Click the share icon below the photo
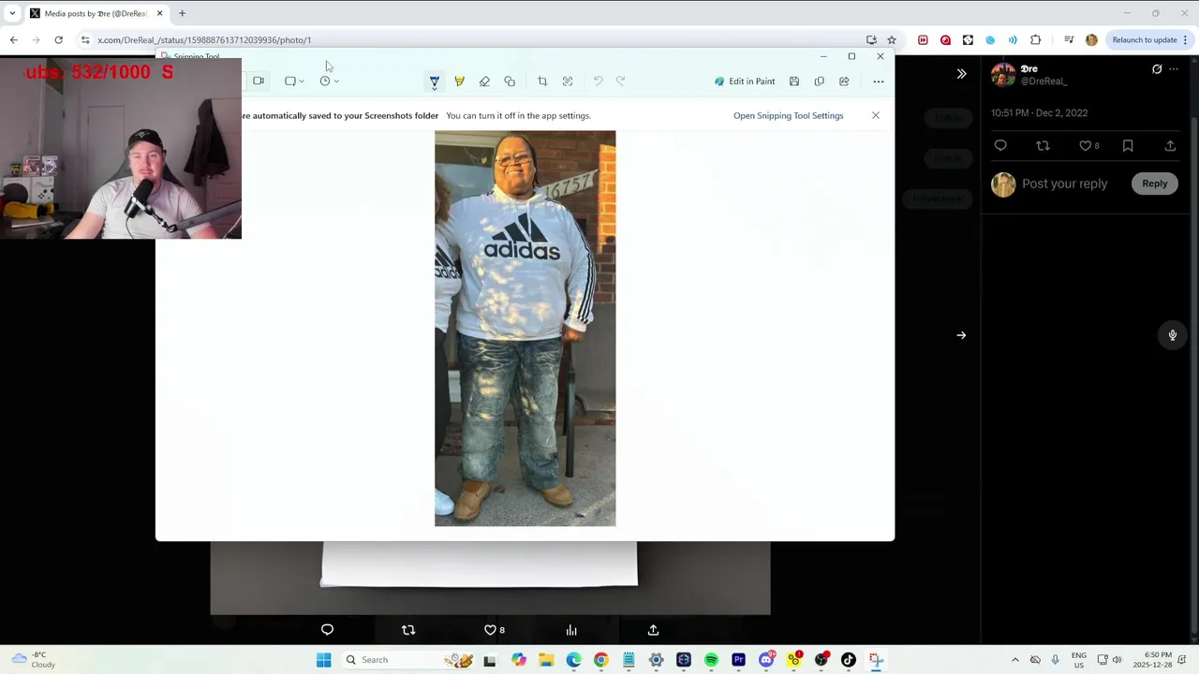The height and width of the screenshot is (674, 1199). click(x=653, y=630)
